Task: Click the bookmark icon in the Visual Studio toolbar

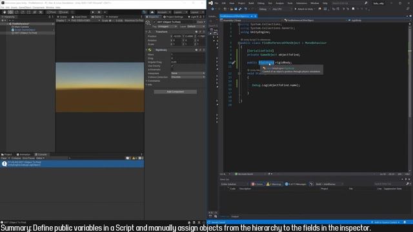Action: coord(353,9)
